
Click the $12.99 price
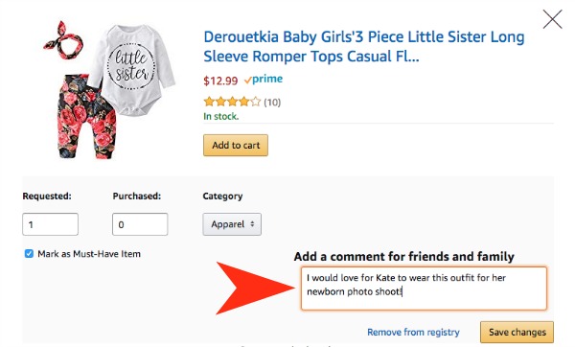pyautogui.click(x=220, y=81)
